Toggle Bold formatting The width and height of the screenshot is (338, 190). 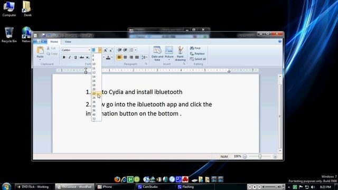64,58
